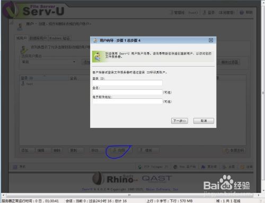Click the scrollbar right arrow

pos(259,195)
